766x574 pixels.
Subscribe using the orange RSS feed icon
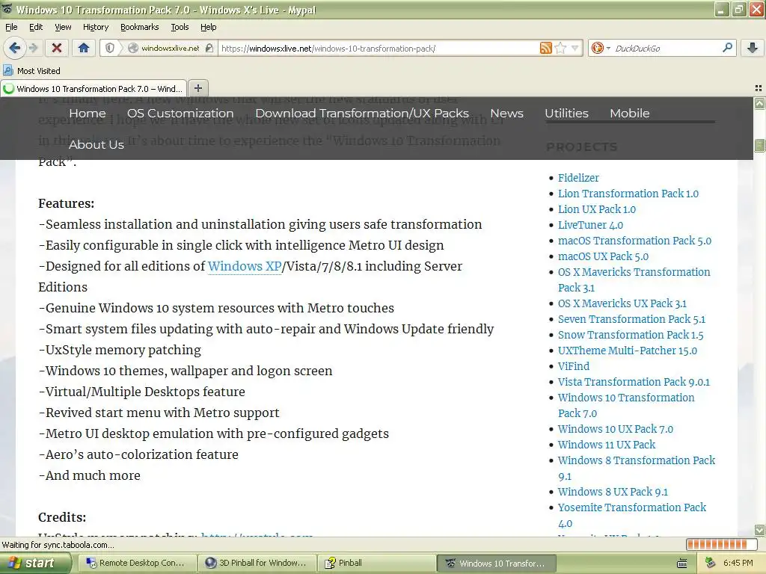pyautogui.click(x=545, y=48)
